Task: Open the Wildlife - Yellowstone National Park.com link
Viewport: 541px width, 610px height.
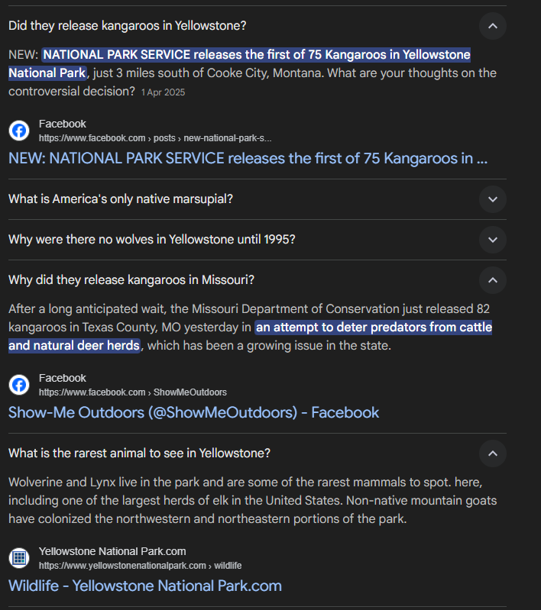Action: 145,586
